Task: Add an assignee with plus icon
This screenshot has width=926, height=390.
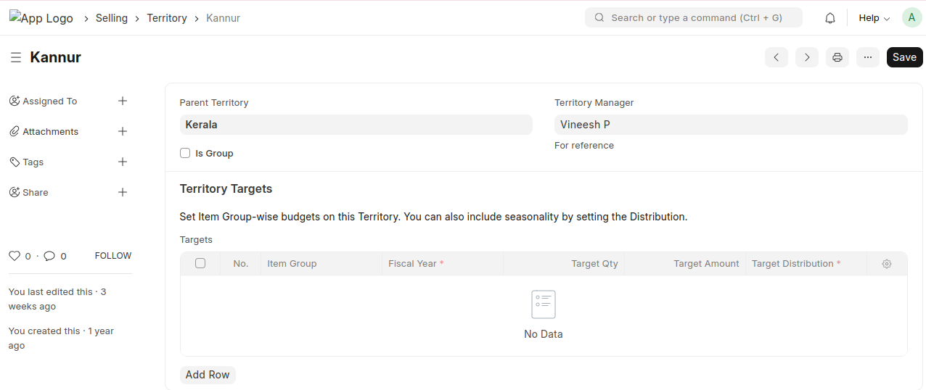Action: click(123, 101)
